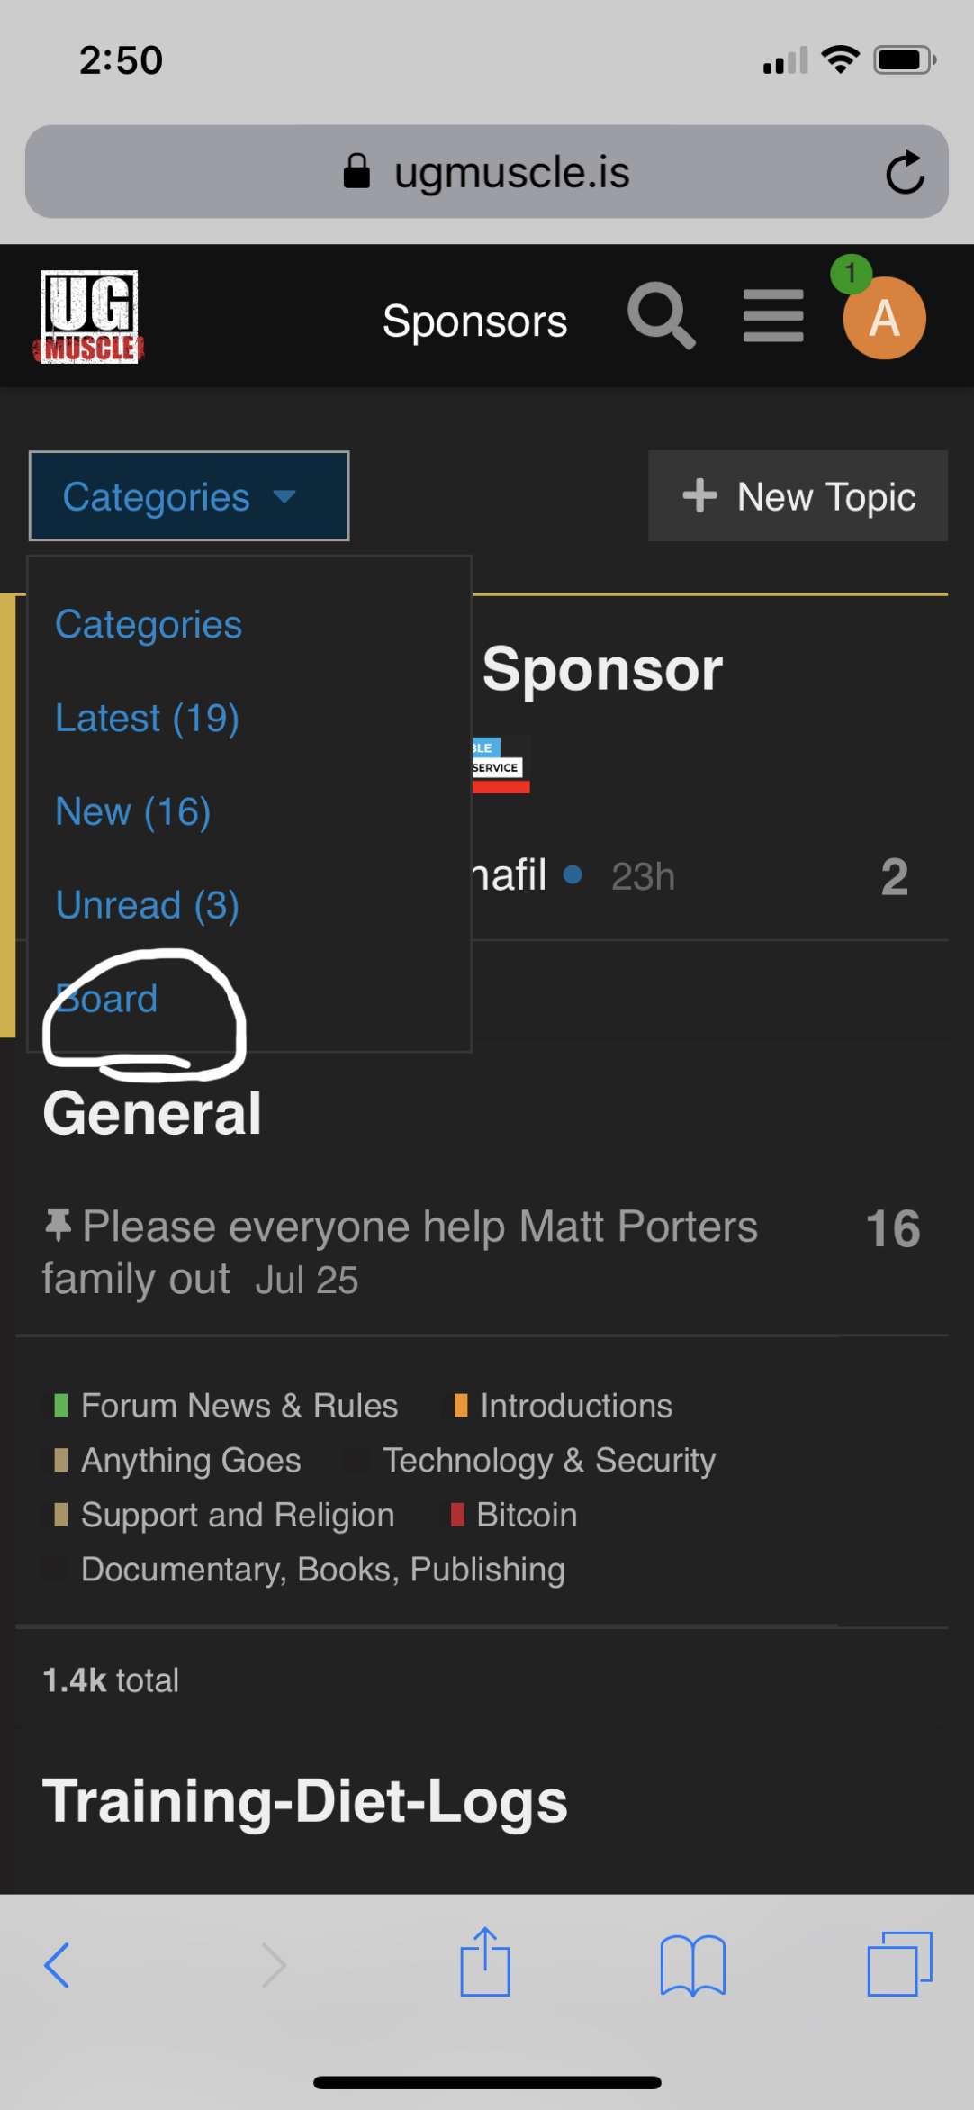Screen dimensions: 974x2110
Task: Select Unread (3) option
Action: point(148,906)
